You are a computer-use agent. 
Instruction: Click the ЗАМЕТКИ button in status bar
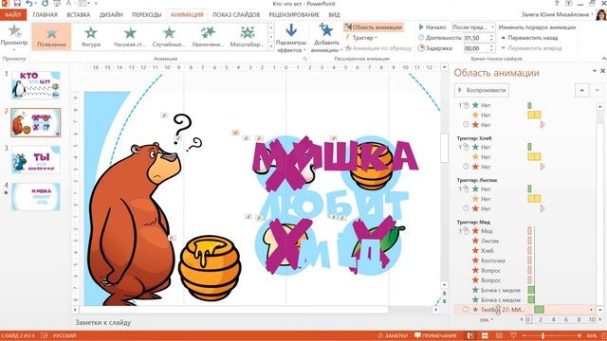393,336
